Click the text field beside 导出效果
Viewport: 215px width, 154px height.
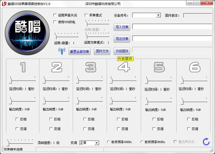172,38
